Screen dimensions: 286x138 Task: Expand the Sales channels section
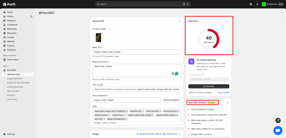pos(17,55)
